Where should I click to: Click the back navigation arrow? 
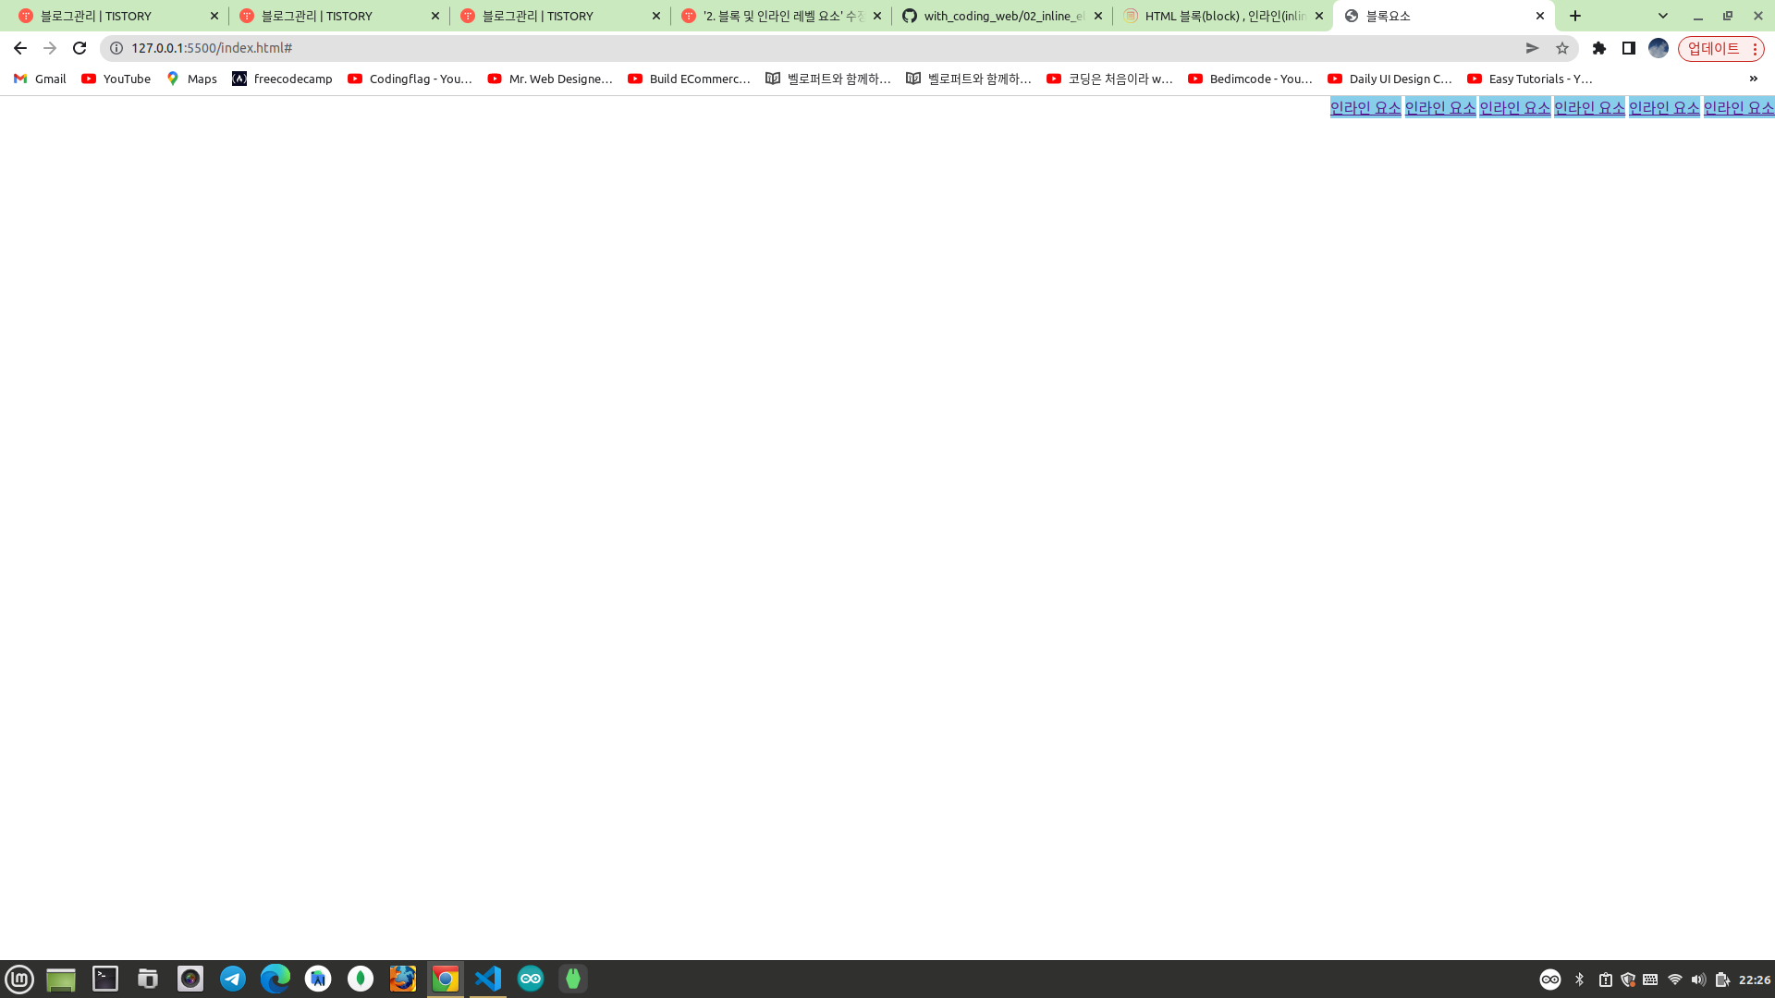(20, 48)
